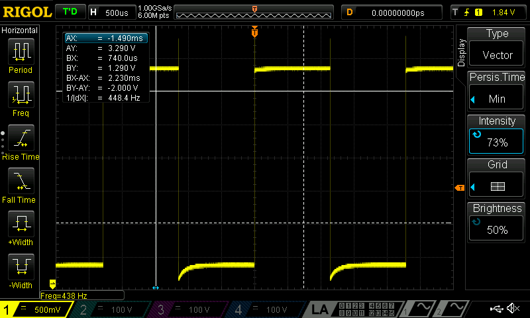The height and width of the screenshot is (318, 530).
Task: Click the BX-AX = 2.230ms row
Action: tap(106, 78)
